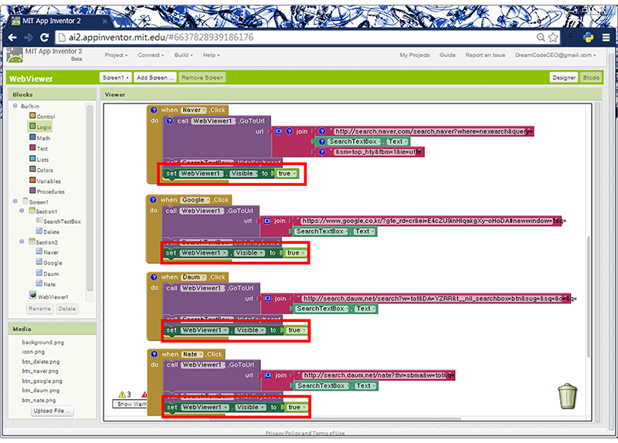This screenshot has height=443, width=618.
Task: Reload the page with refresh icon
Action: coord(44,37)
